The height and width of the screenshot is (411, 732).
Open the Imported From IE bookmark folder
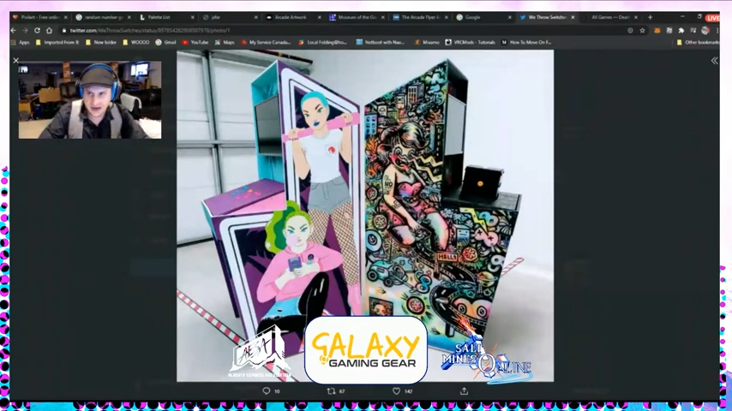(57, 43)
